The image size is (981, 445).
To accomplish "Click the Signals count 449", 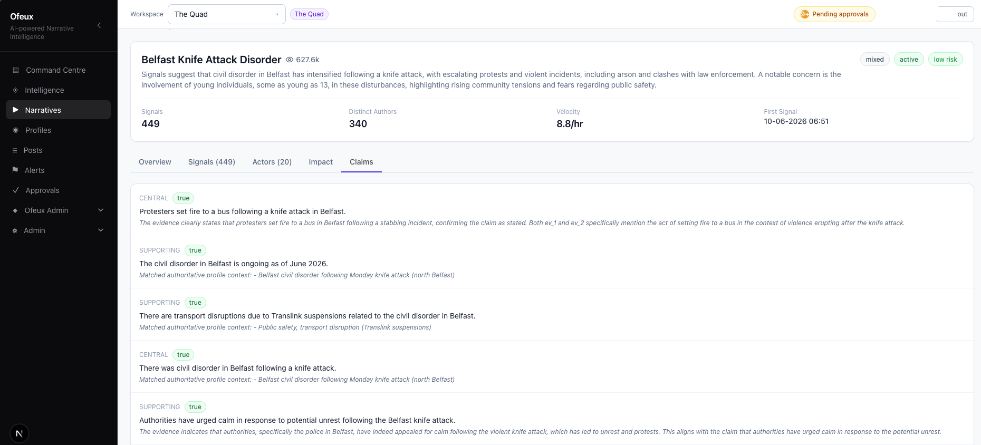I will (x=150, y=124).
